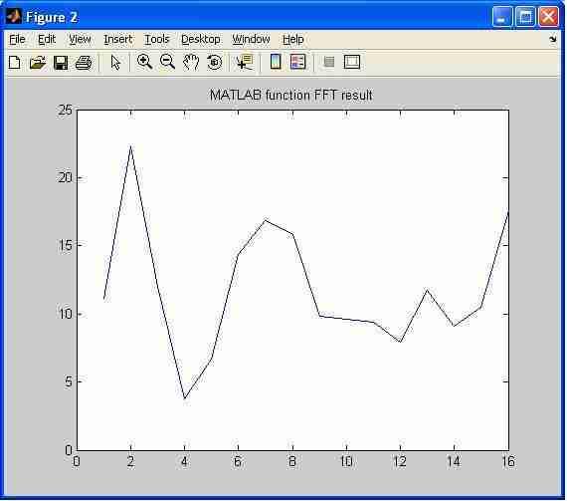Minimize the Figure 2 window
This screenshot has height=501, width=567.
coord(502,17)
